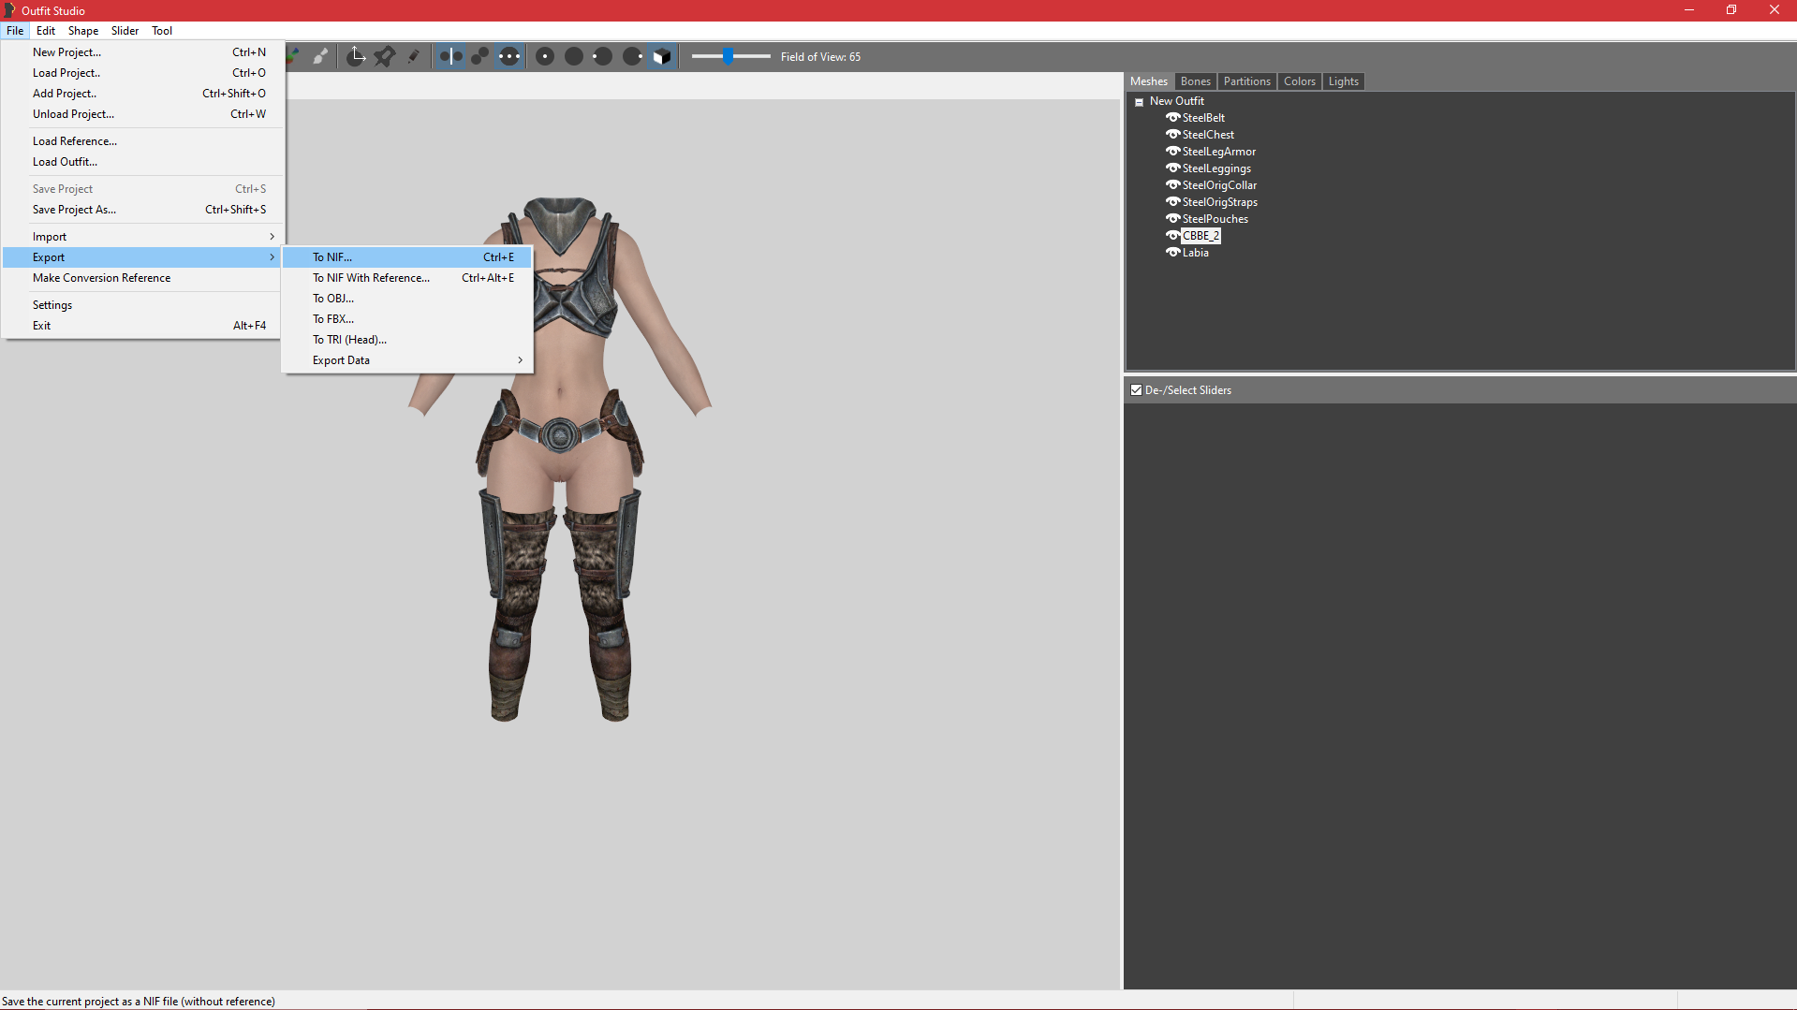Export To NIF... option
1797x1010 pixels.
(x=407, y=257)
